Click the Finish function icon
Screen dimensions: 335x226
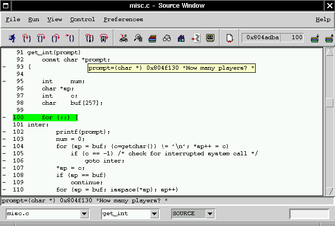coord(55,38)
